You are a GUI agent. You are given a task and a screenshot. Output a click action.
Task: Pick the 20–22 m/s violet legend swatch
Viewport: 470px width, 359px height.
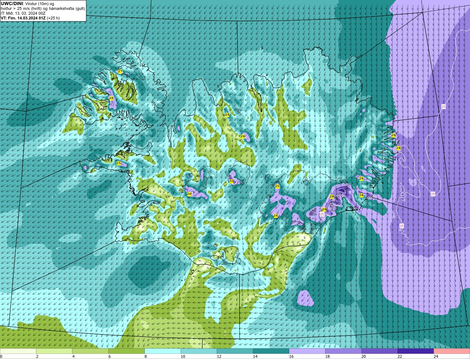[x=380, y=351]
